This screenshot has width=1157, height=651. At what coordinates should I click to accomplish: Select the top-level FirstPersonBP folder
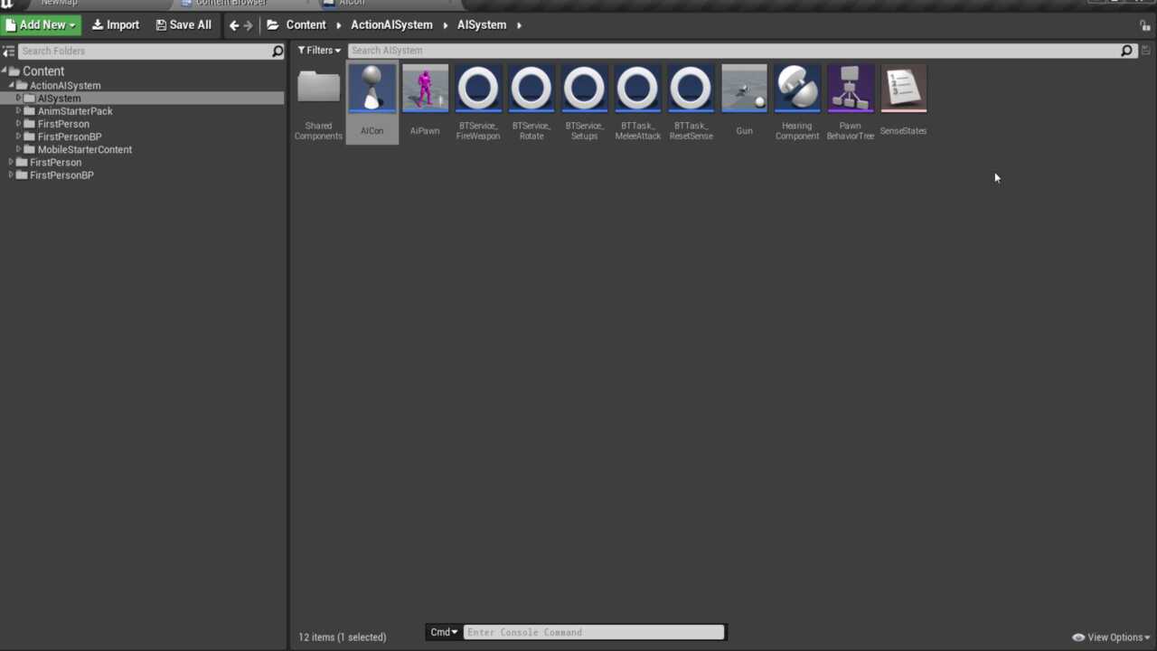[61, 175]
